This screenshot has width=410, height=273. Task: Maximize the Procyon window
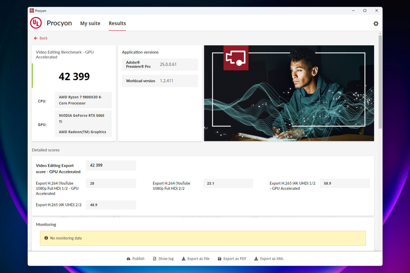point(365,11)
